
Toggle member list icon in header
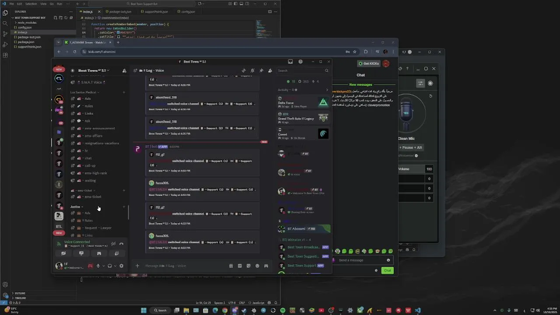point(270,70)
